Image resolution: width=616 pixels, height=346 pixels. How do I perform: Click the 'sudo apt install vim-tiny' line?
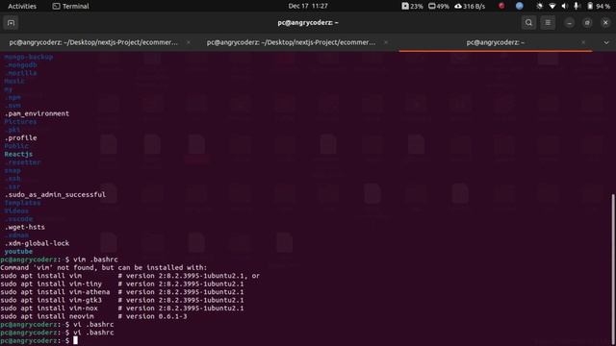point(122,284)
